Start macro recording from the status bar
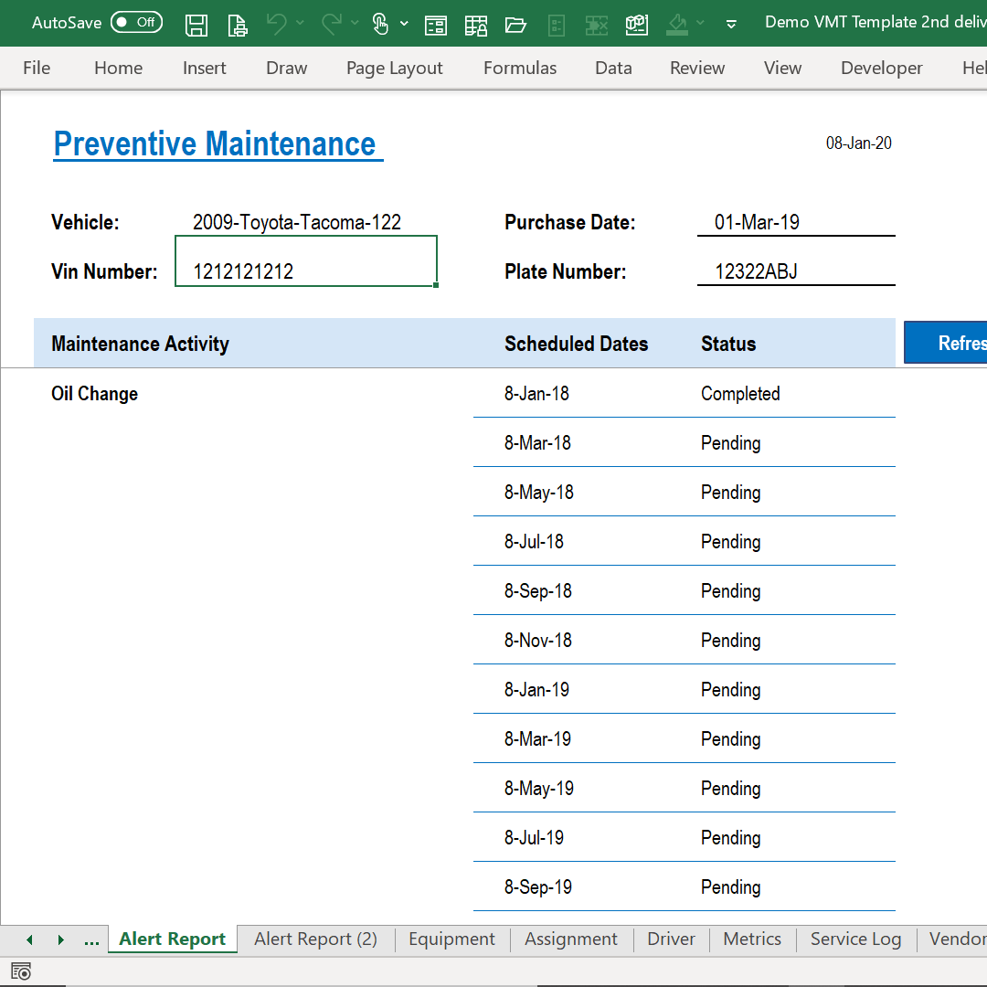 click(x=20, y=971)
